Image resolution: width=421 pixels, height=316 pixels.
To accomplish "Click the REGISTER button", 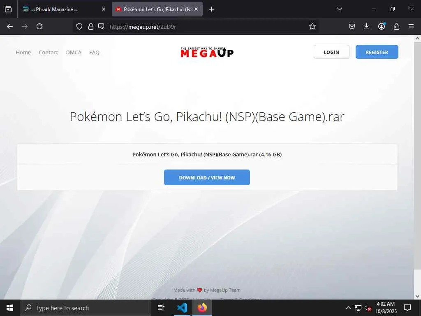I will click(377, 52).
